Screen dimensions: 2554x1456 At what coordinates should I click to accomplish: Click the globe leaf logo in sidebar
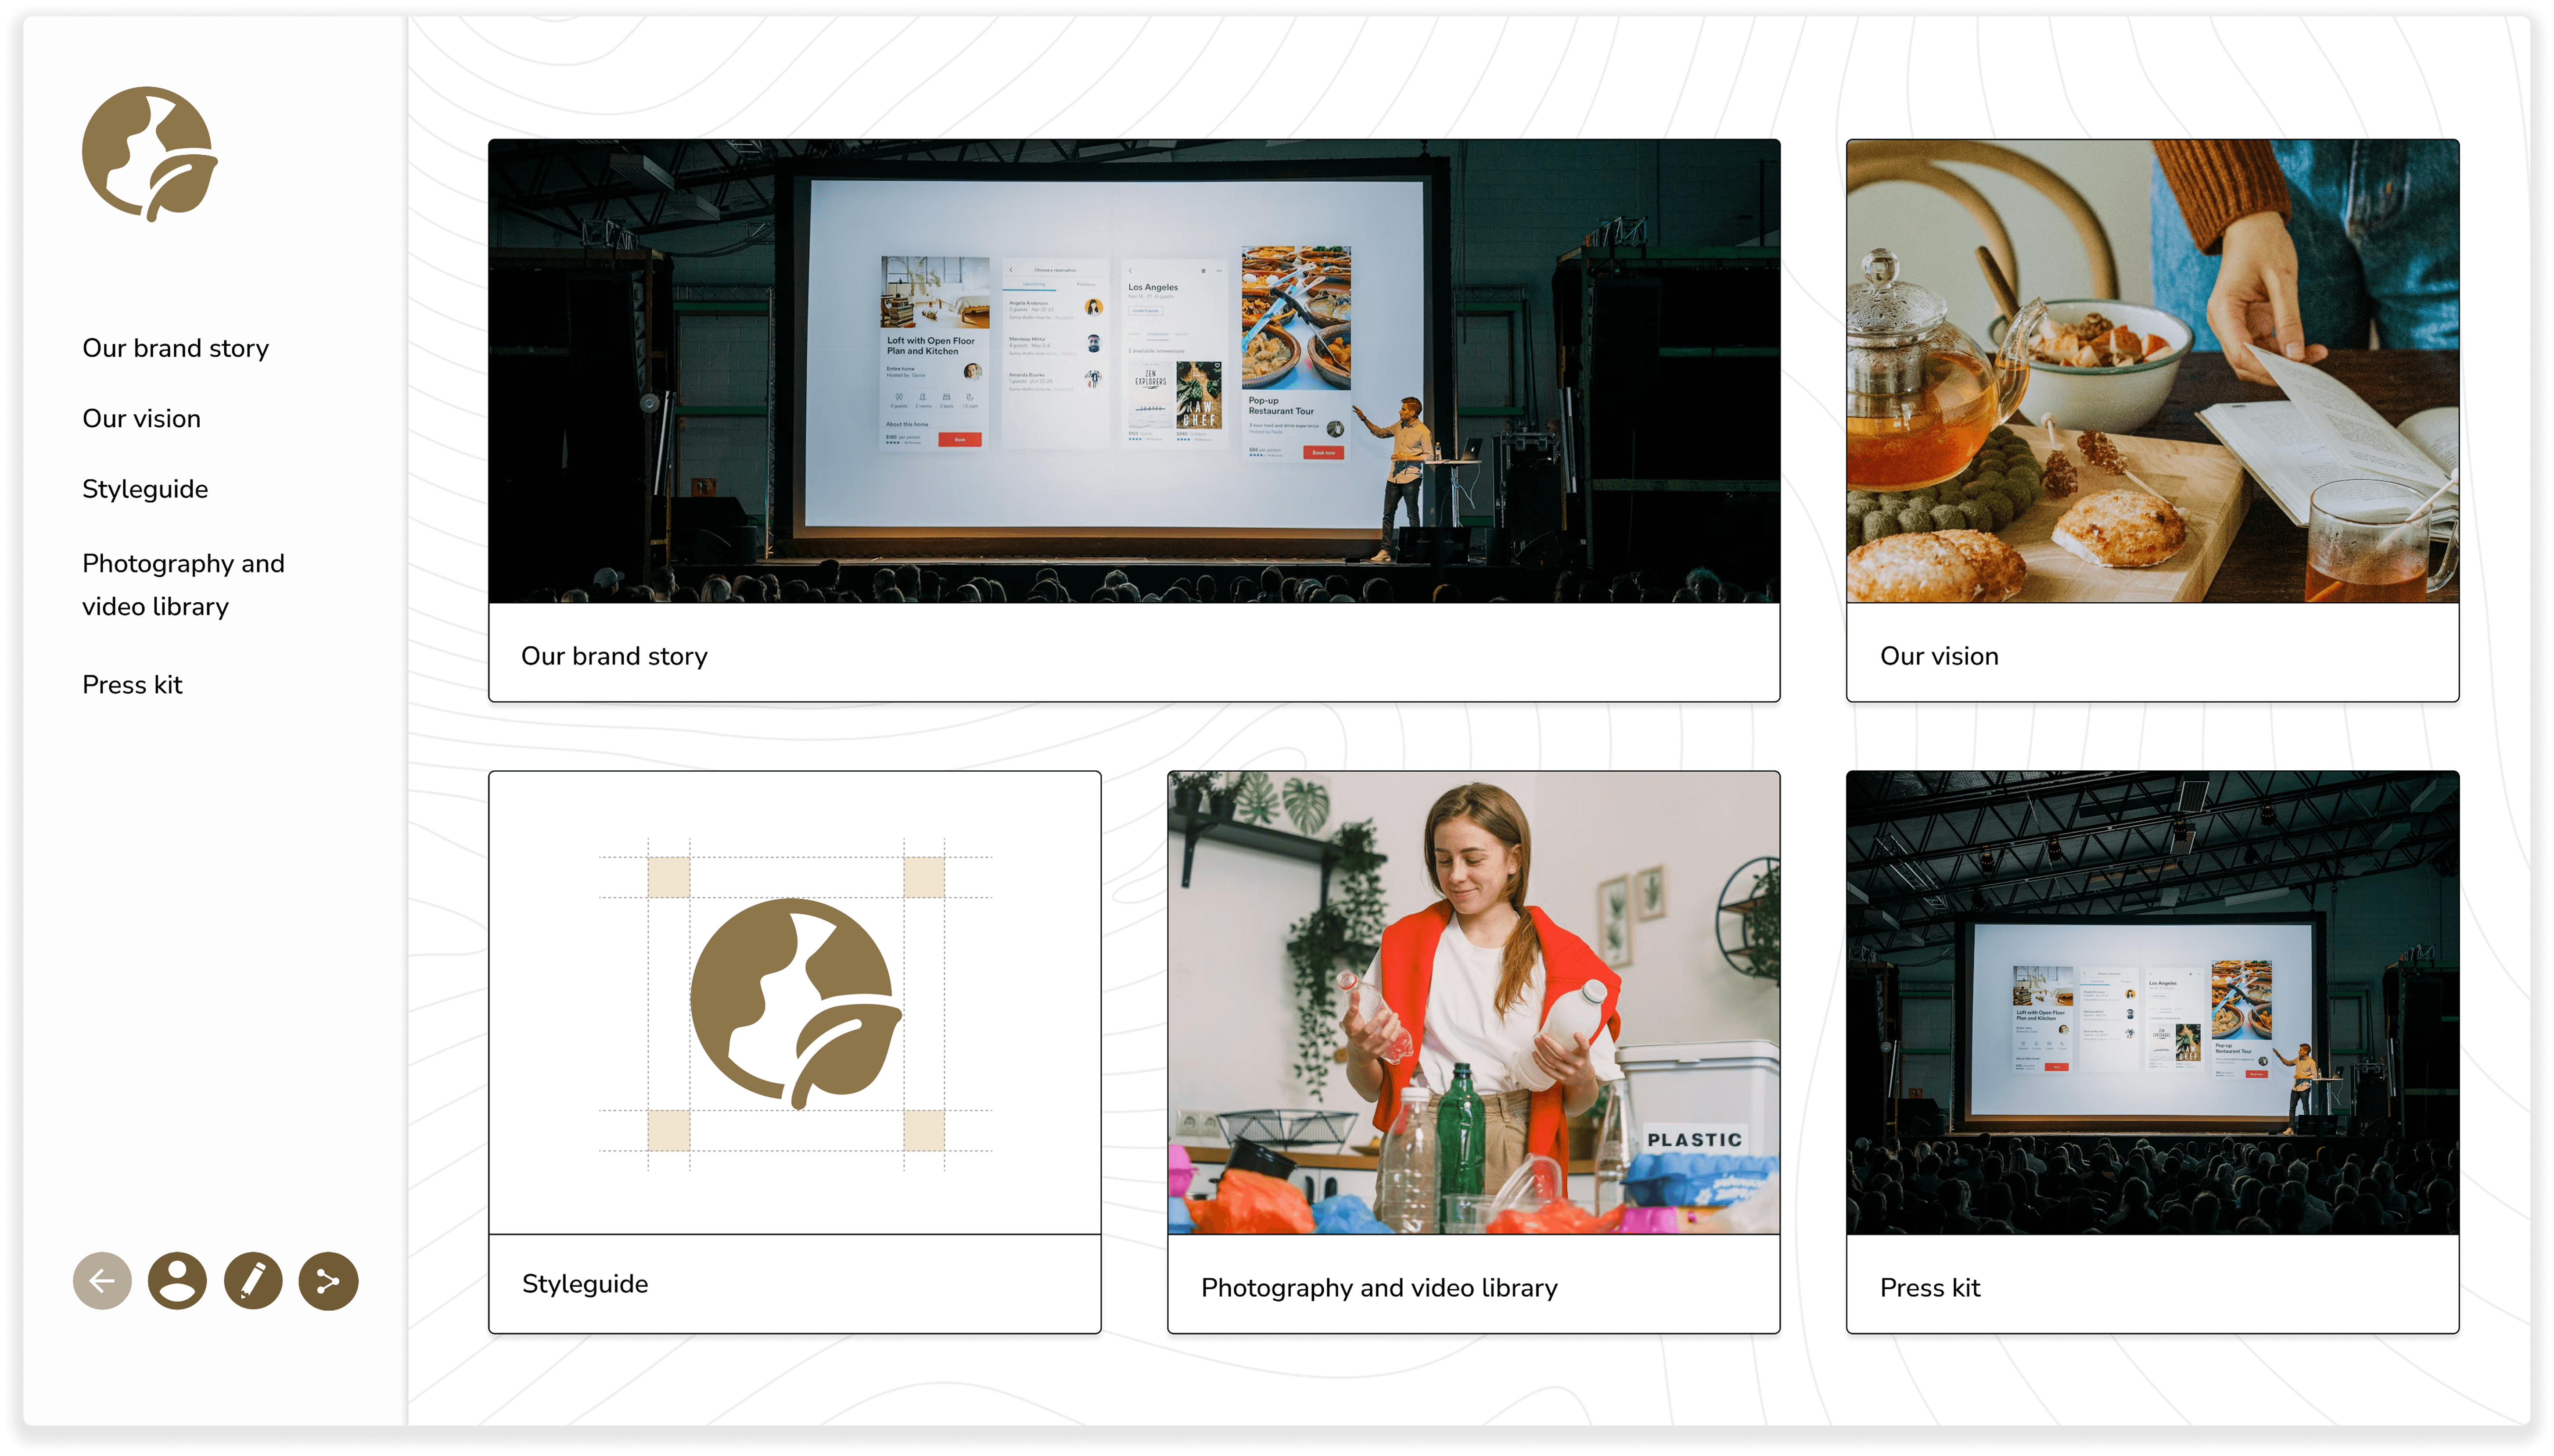coord(149,153)
